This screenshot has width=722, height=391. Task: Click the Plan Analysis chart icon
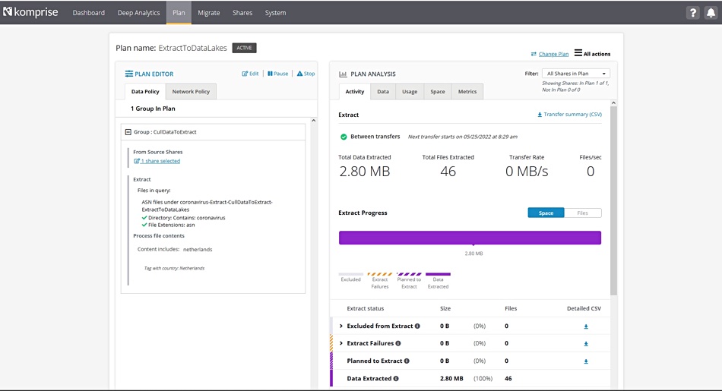tap(343, 74)
